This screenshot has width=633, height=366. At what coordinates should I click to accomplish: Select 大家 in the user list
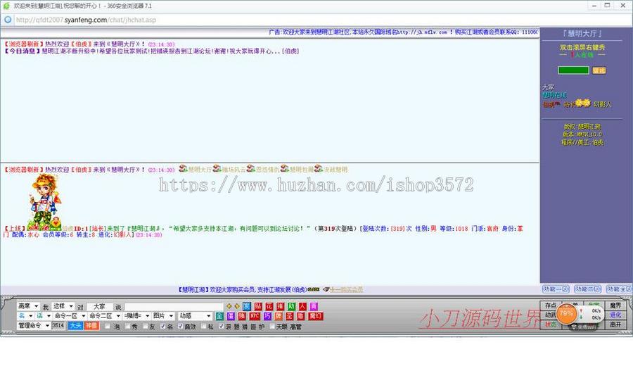point(548,87)
